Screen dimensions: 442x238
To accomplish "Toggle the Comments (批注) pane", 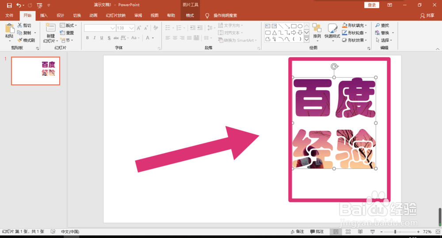I will pos(317,231).
